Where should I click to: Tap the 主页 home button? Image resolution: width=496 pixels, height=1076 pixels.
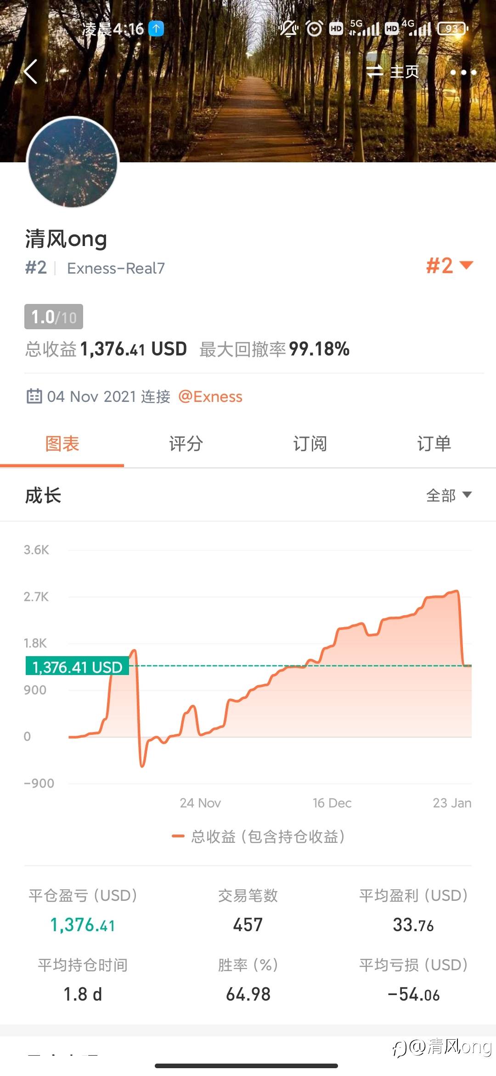(x=404, y=72)
